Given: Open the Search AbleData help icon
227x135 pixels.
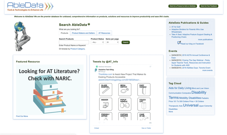Looking at the screenshot, I should 89,24.
